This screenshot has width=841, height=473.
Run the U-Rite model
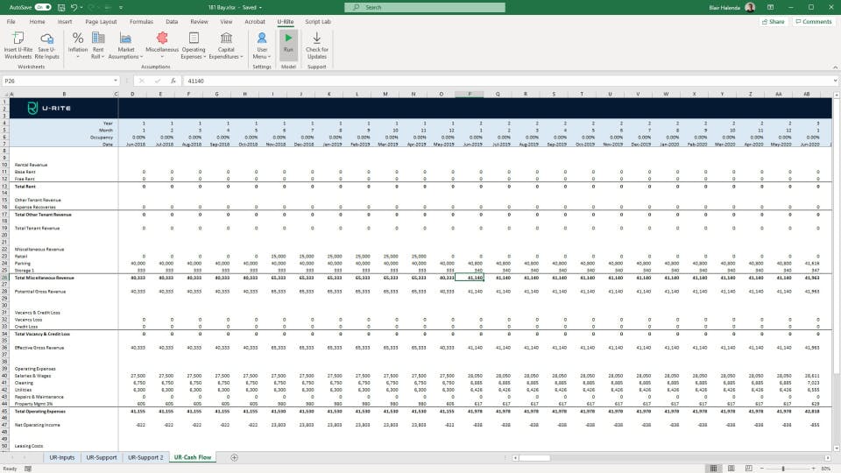coord(288,45)
